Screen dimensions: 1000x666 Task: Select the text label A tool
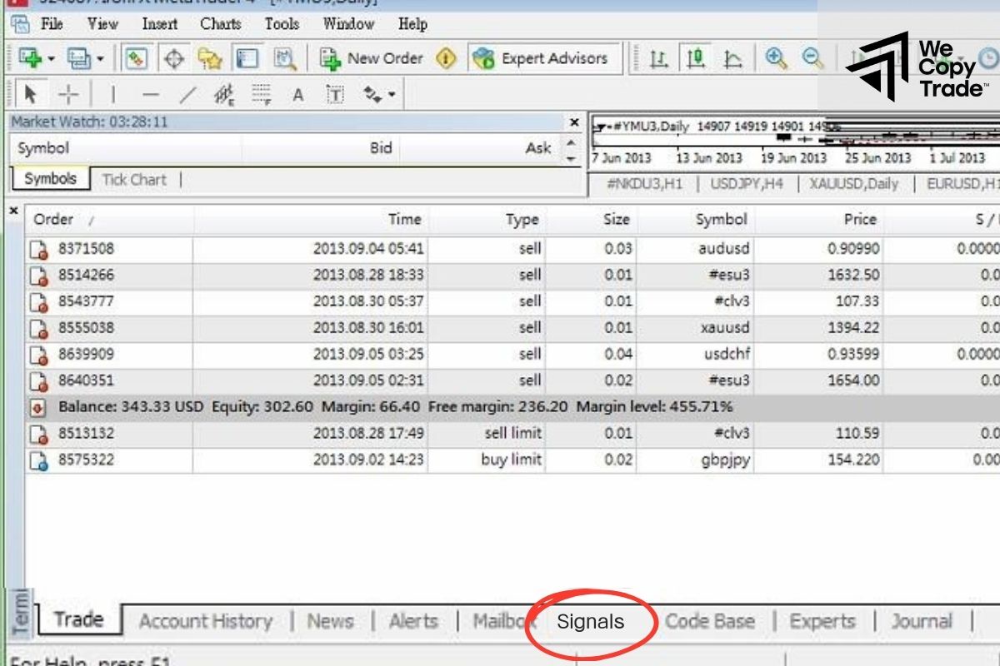point(297,95)
